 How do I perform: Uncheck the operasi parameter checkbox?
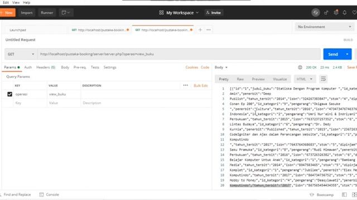pyautogui.click(x=9, y=94)
